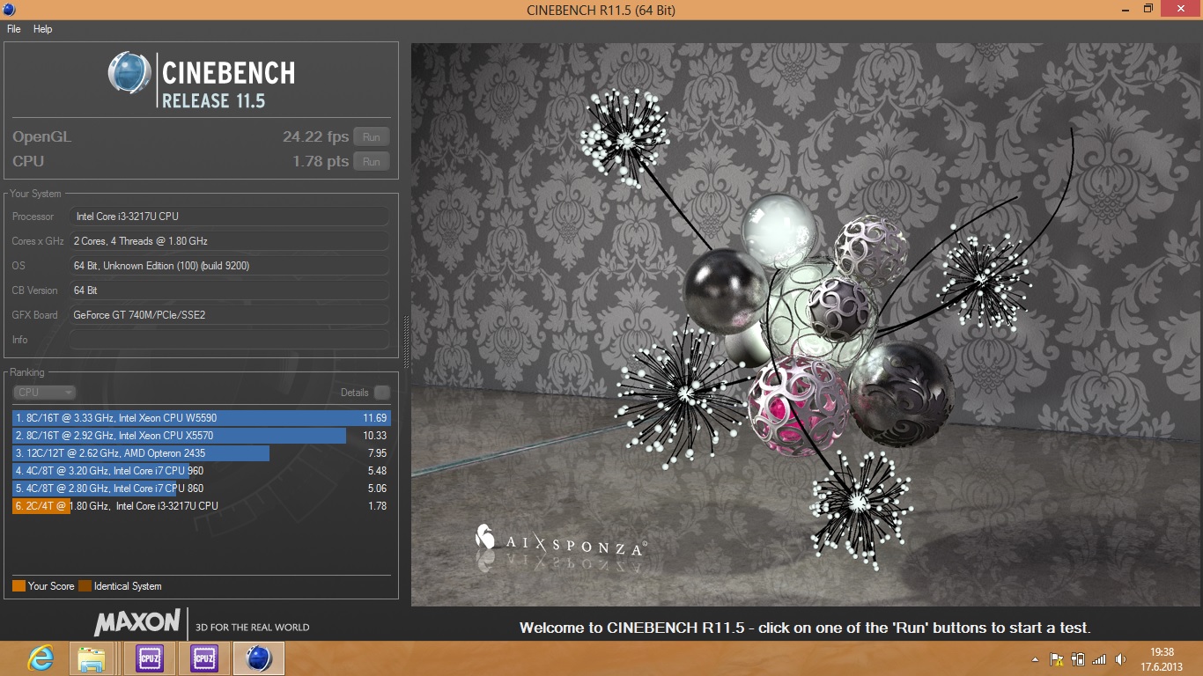Show hidden system tray icons
Screen dimensions: 1203x676
tap(1036, 659)
